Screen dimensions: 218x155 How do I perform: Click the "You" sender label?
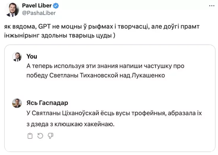pos(32,56)
